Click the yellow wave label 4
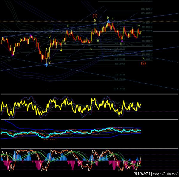 coord(61,50)
